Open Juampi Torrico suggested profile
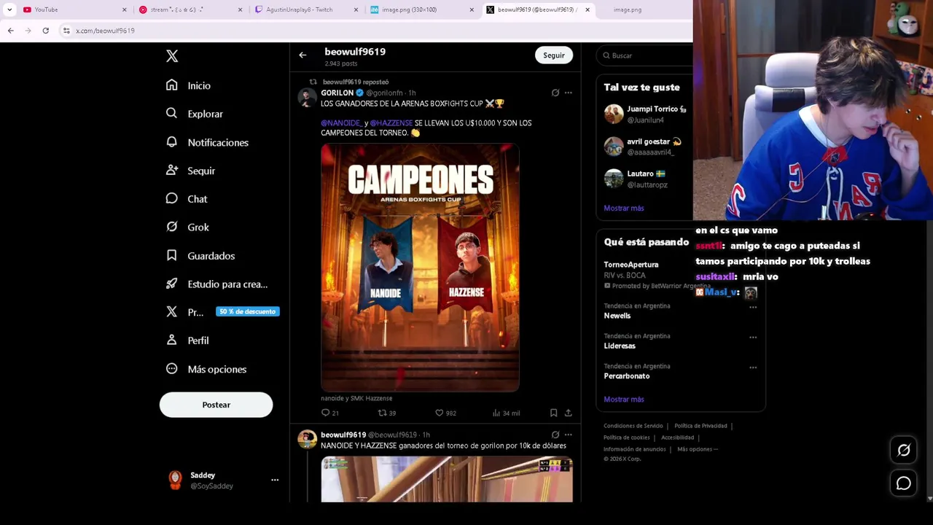933x525 pixels. click(x=645, y=114)
